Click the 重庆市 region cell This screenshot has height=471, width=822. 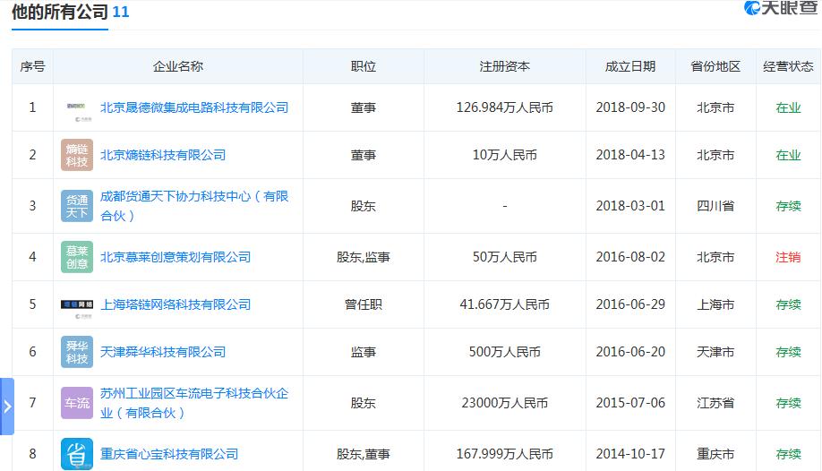(715, 454)
